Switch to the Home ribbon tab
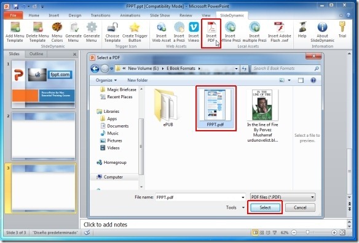Screen dimensions: 359x243 (34, 15)
